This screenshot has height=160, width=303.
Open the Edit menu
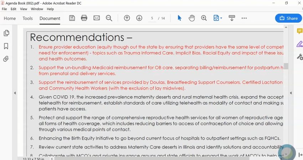tap(14, 9)
